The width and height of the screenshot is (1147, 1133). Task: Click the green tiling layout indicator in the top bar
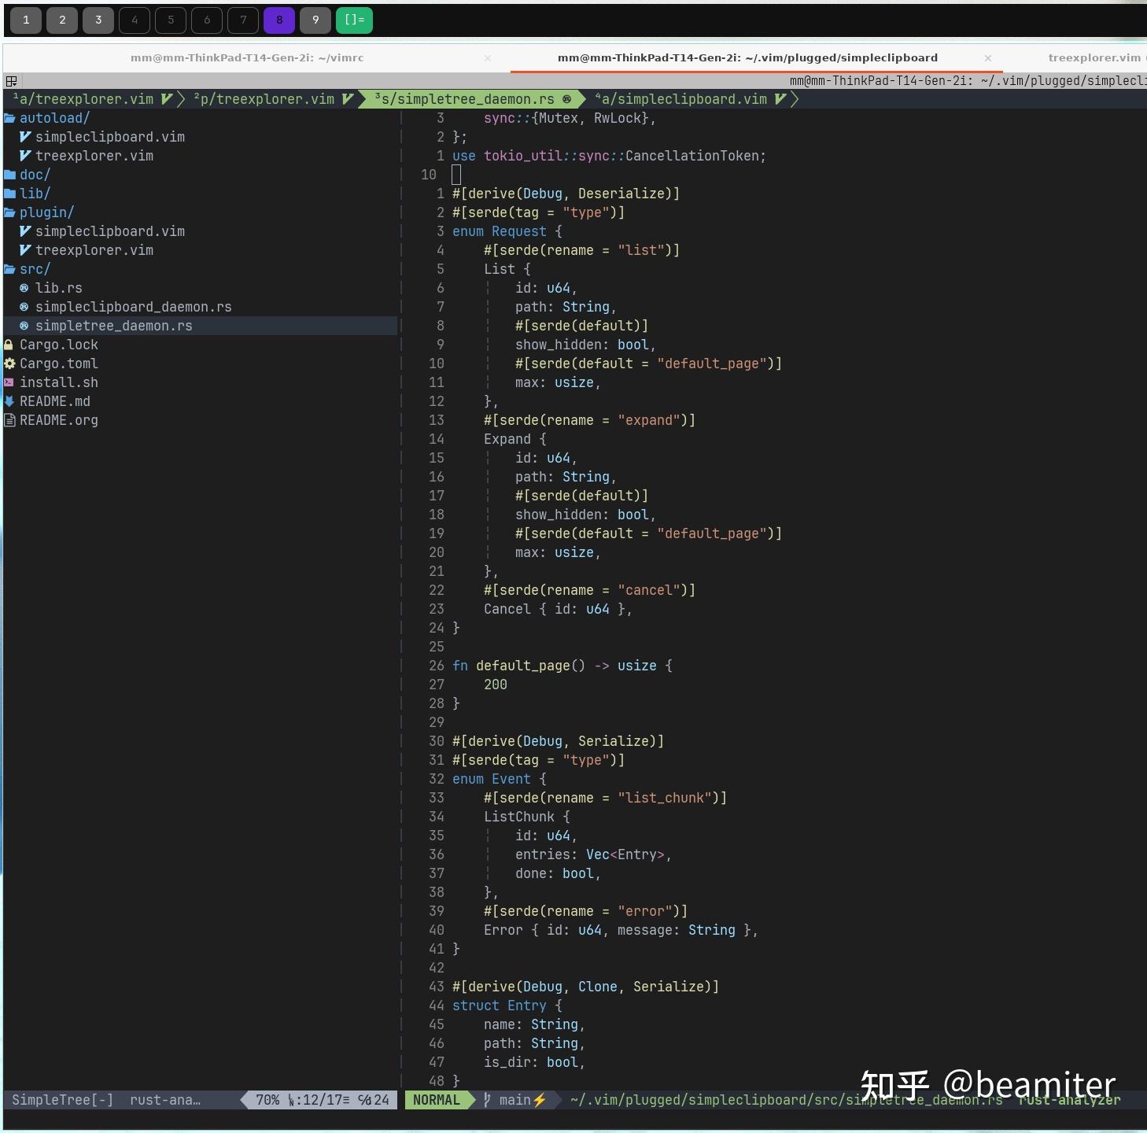click(x=354, y=20)
